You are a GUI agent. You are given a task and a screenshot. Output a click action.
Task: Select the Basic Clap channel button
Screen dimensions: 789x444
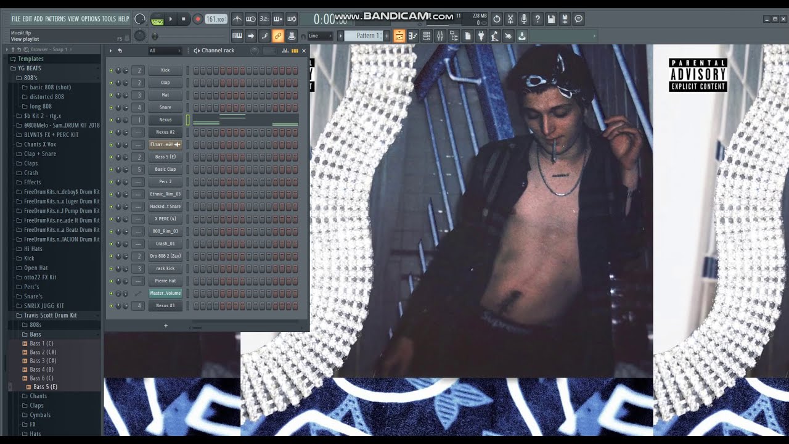tap(165, 169)
